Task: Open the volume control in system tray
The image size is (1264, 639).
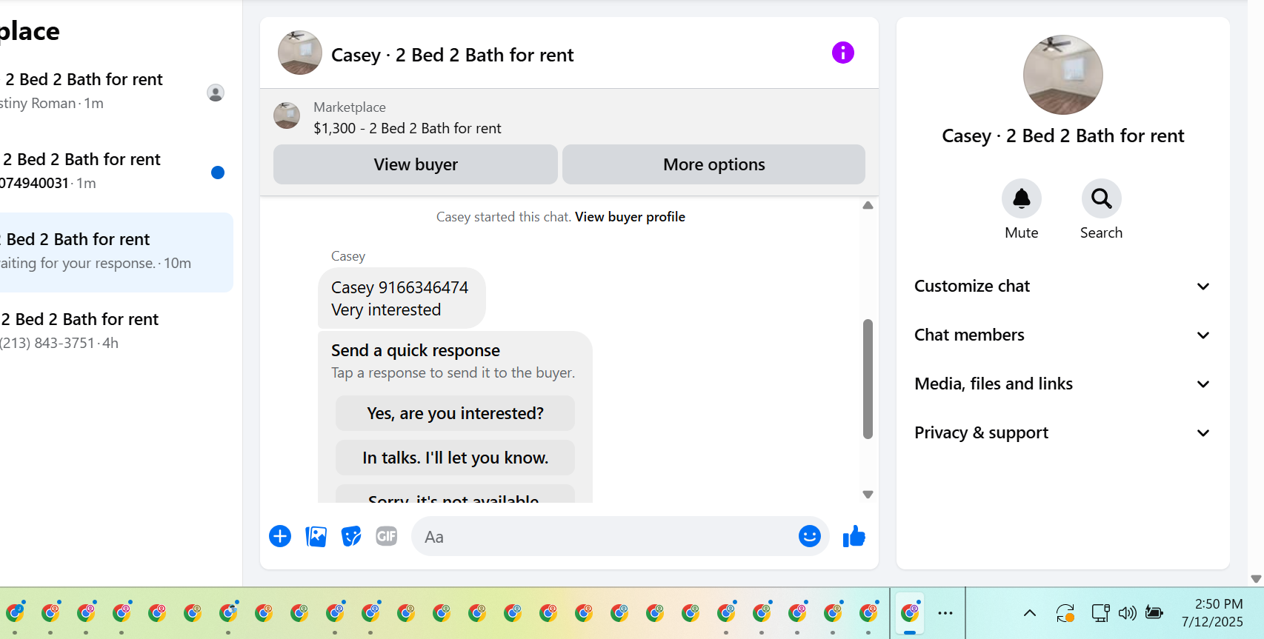Action: [1128, 613]
